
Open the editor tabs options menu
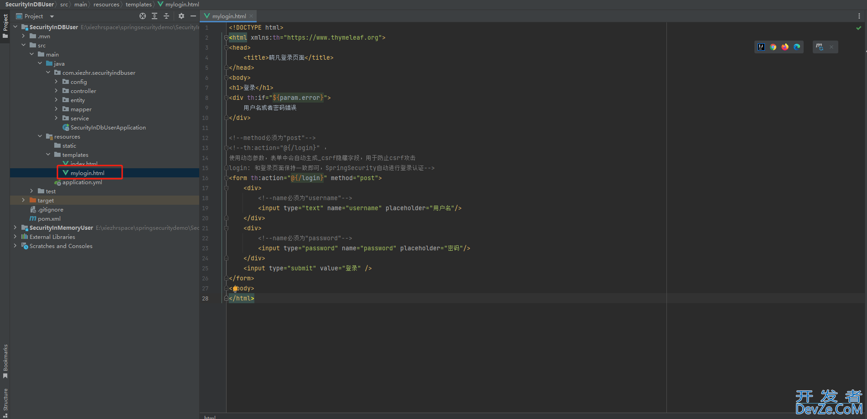[859, 16]
